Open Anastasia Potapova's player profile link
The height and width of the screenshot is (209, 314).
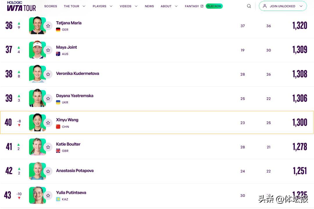[x=75, y=171]
